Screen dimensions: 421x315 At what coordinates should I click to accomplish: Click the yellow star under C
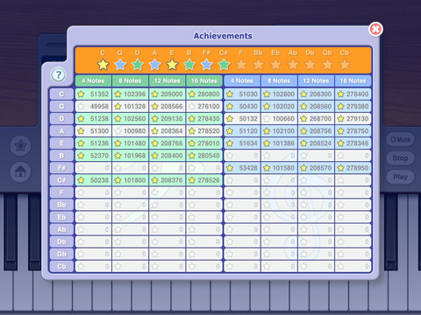pyautogui.click(x=103, y=65)
